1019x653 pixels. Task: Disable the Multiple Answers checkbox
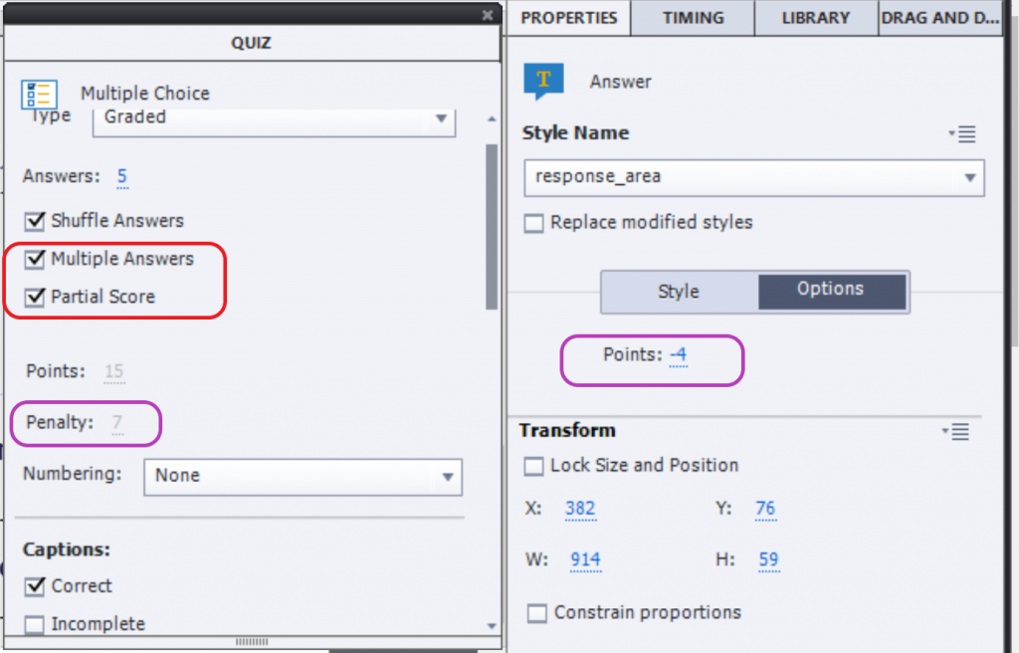pyautogui.click(x=36, y=259)
